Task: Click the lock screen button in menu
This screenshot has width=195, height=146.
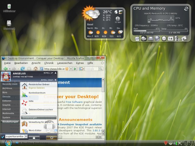Action: pyautogui.click(x=34, y=137)
